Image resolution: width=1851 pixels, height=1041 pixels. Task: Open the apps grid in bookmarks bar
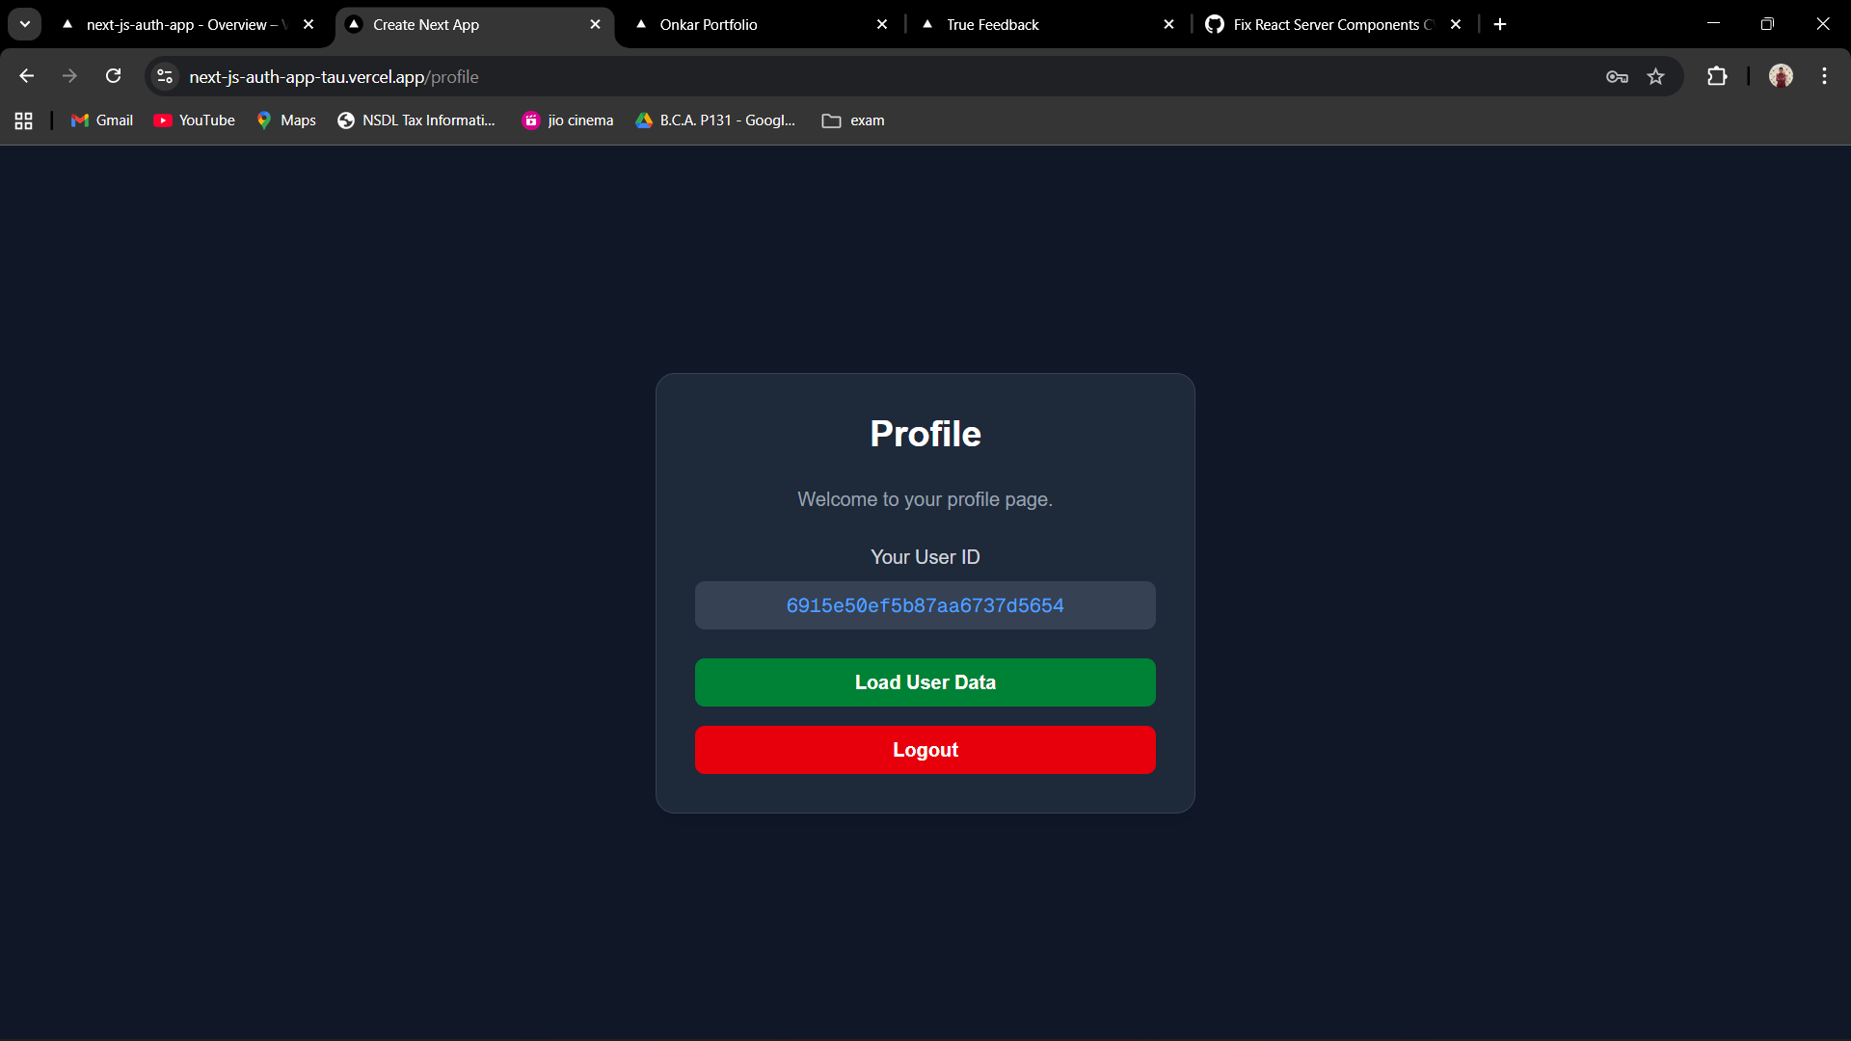(24, 120)
